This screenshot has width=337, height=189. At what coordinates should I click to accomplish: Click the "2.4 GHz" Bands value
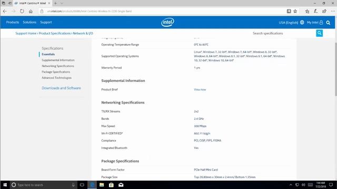199,119
